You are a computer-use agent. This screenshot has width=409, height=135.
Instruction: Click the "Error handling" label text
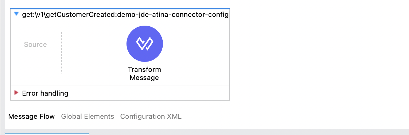(45, 93)
